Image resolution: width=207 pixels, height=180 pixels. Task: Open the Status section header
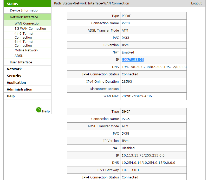[28, 4]
